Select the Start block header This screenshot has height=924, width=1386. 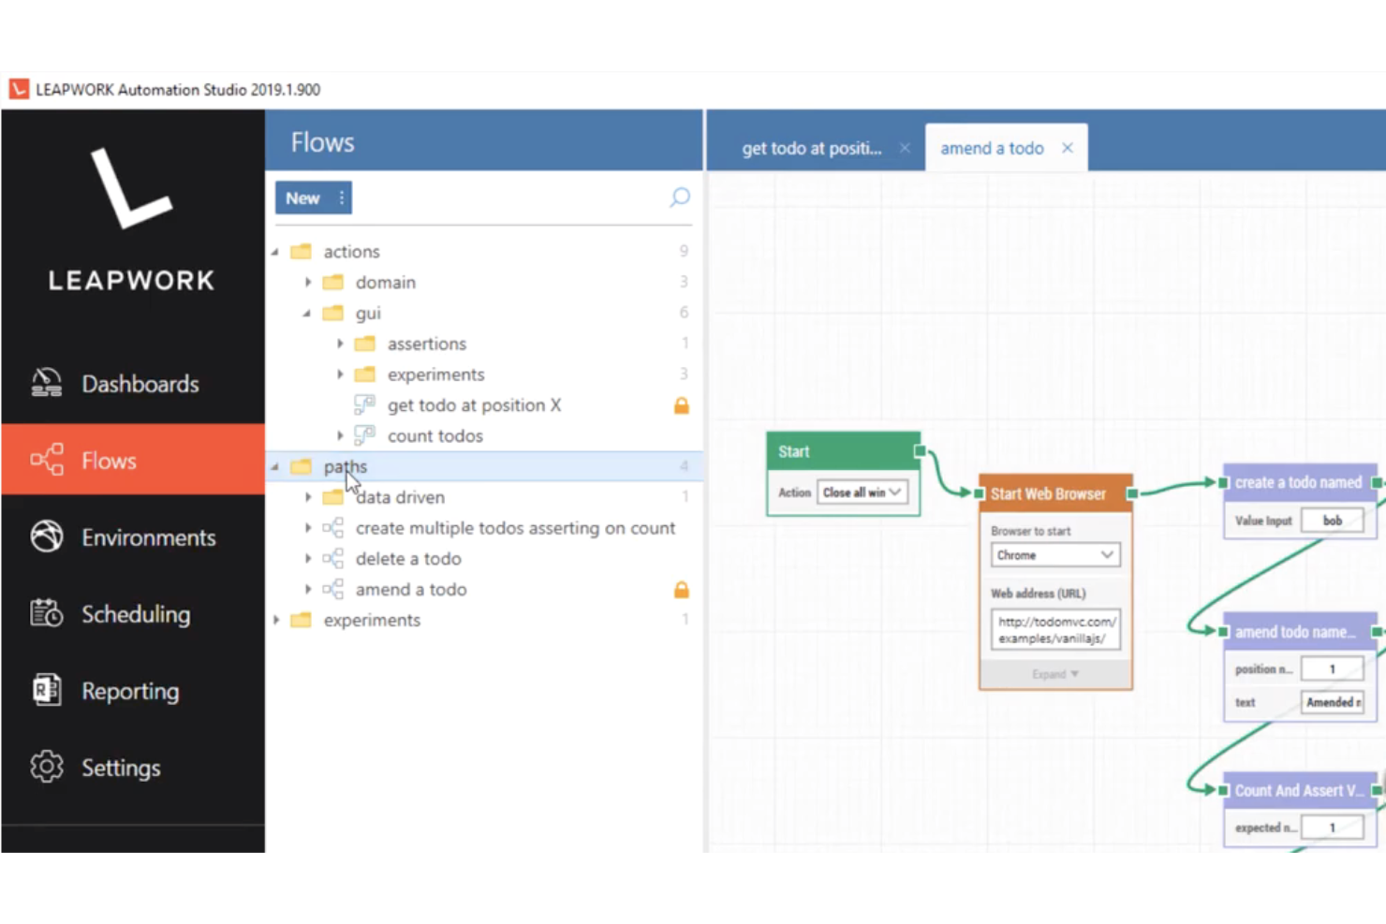tap(843, 451)
